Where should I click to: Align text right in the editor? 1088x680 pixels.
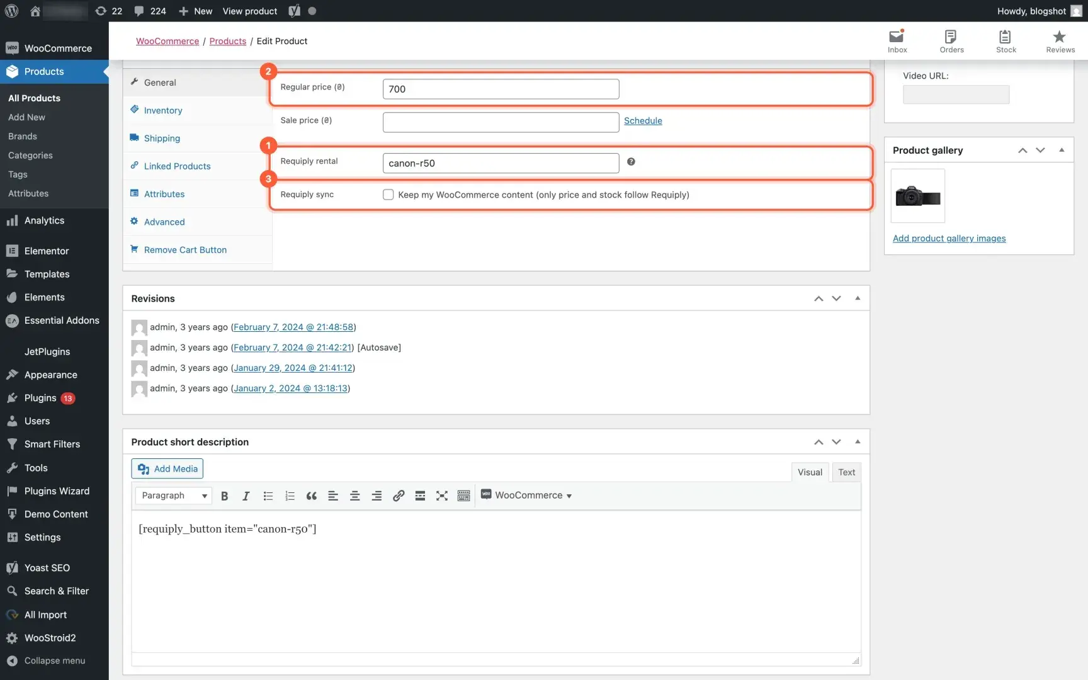coord(377,496)
